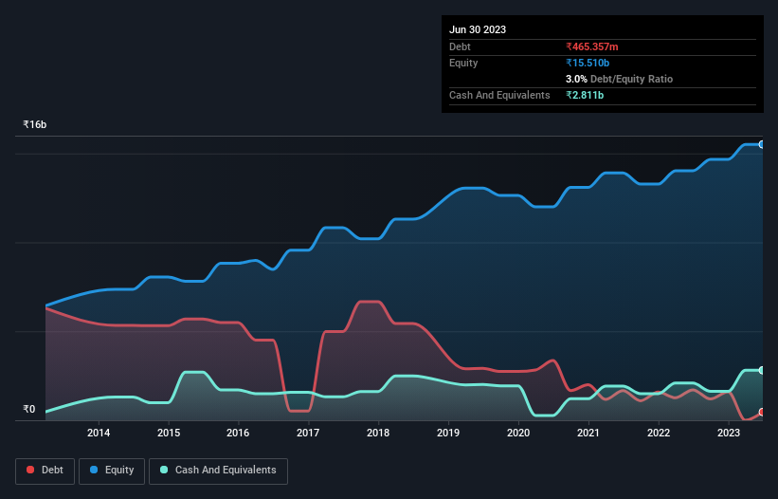Click the teal Cash And Equivalents legend dot

(164, 470)
